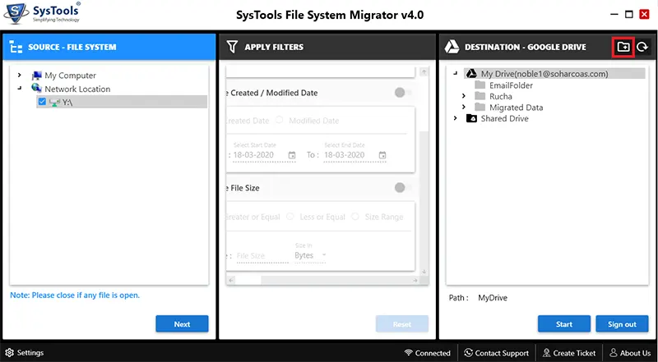Viewport: 658px width, 362px height.
Task: Open Create Ticket link
Action: coord(569,353)
